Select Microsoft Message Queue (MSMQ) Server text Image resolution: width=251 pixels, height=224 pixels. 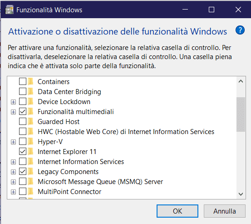(x=100, y=182)
